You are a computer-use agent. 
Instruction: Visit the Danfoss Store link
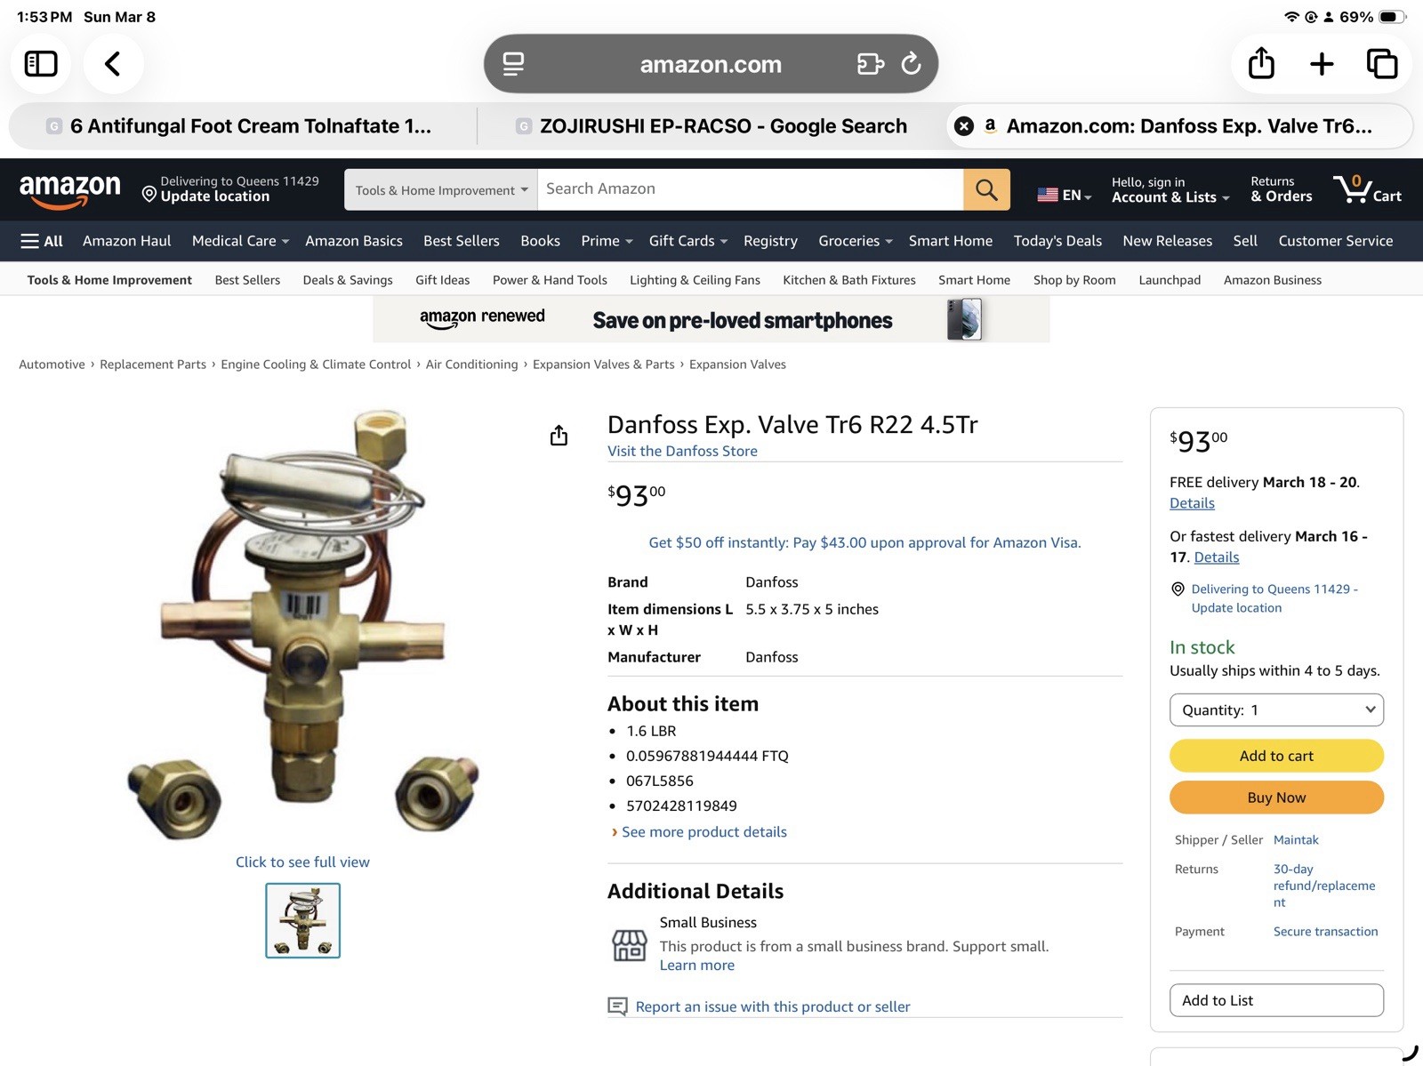click(682, 451)
